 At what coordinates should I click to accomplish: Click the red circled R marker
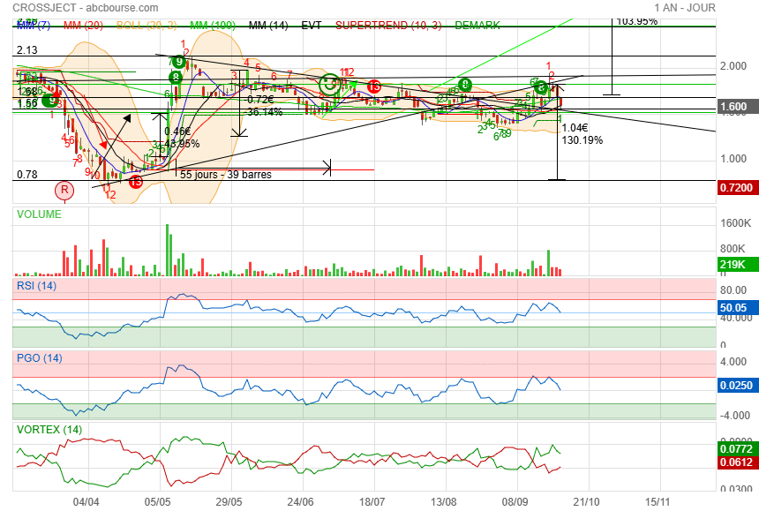click(64, 189)
